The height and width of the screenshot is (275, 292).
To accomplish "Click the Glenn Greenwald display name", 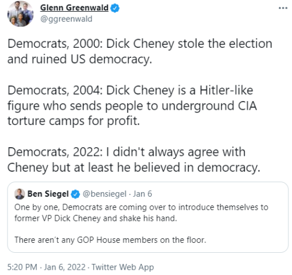I will (74, 8).
